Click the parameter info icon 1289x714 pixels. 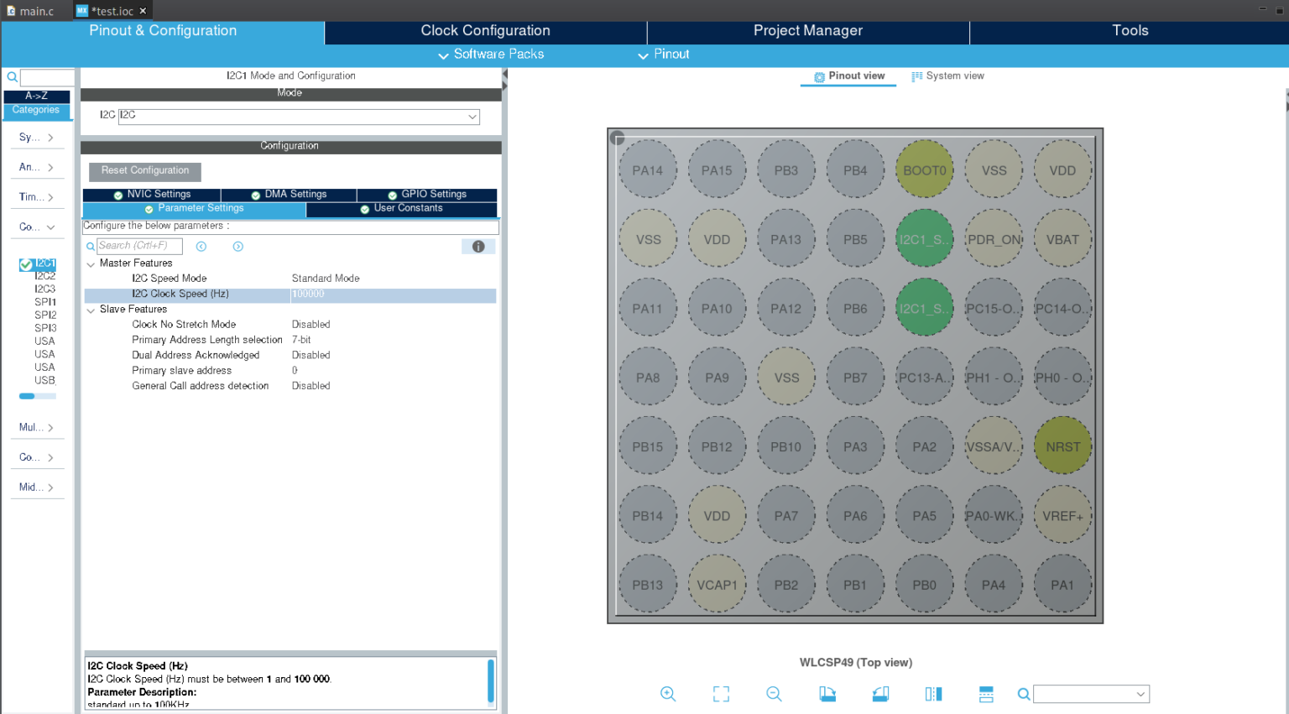478,247
